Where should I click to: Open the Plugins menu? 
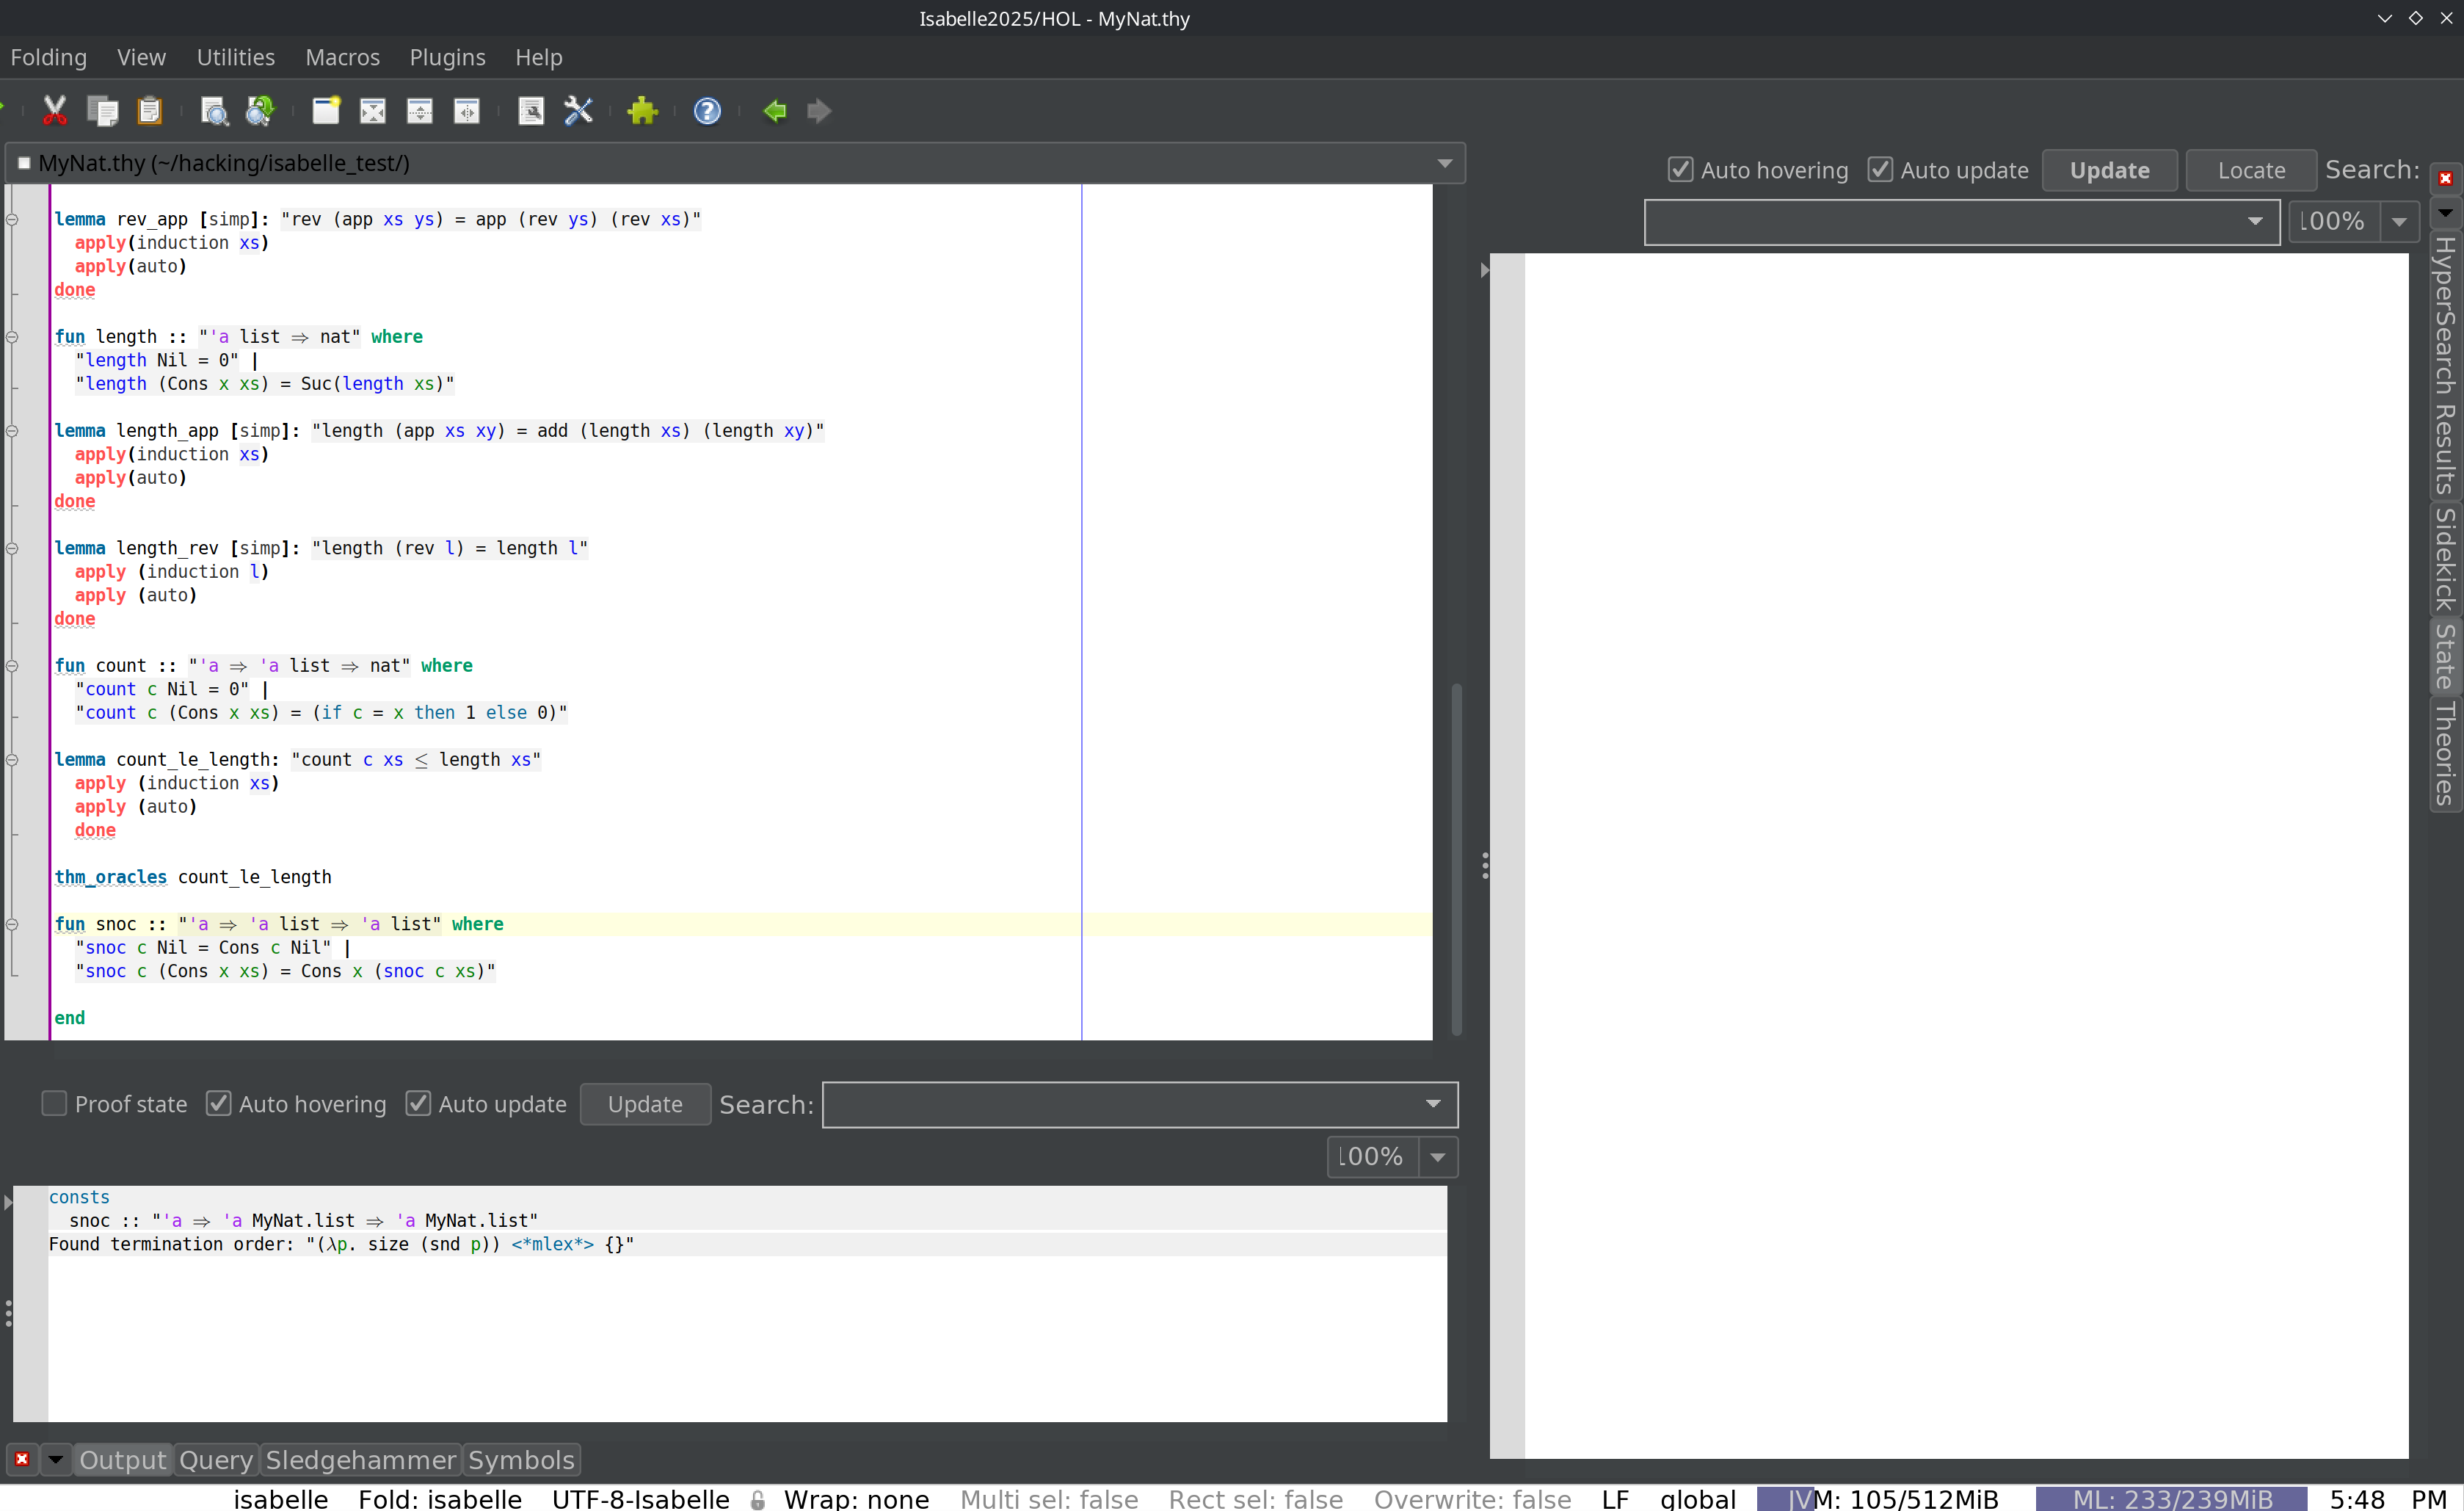tap(446, 57)
